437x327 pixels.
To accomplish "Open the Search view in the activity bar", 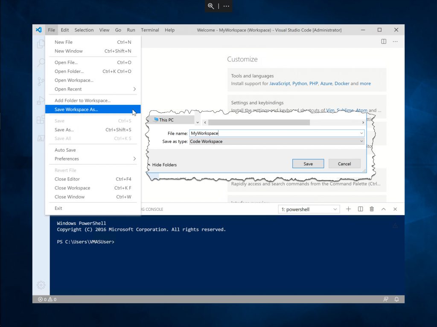I will (41, 62).
